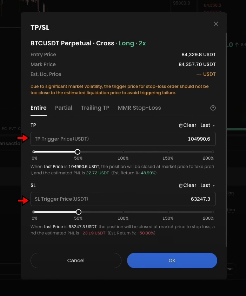The height and width of the screenshot is (296, 246).
Task: Switch to the Trailing TP tab
Action: (x=95, y=108)
